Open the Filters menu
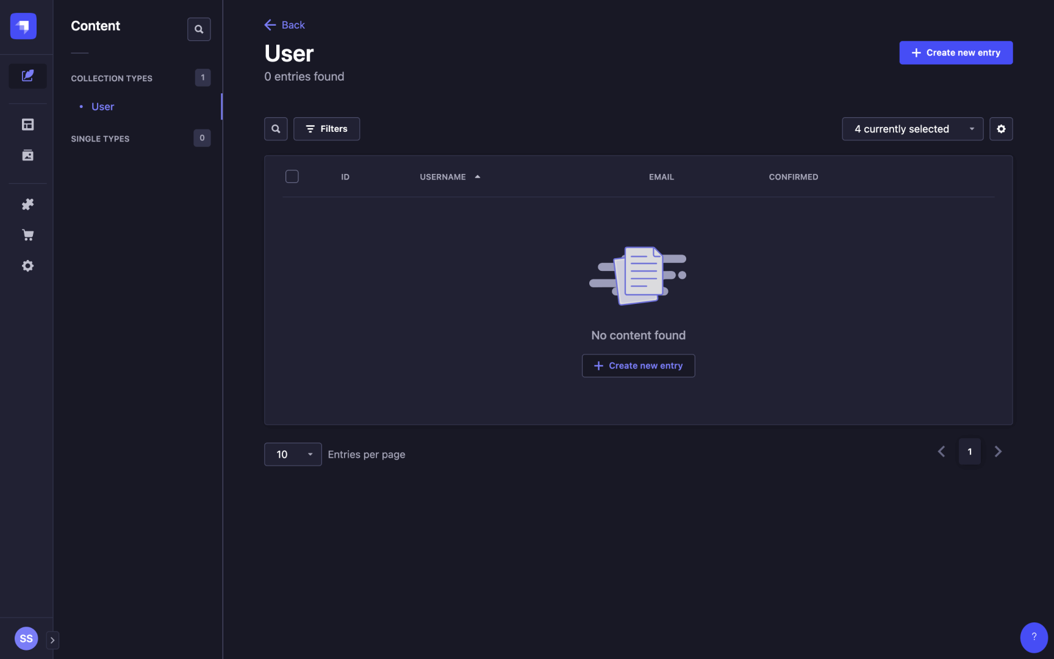This screenshot has height=659, width=1054. (326, 129)
